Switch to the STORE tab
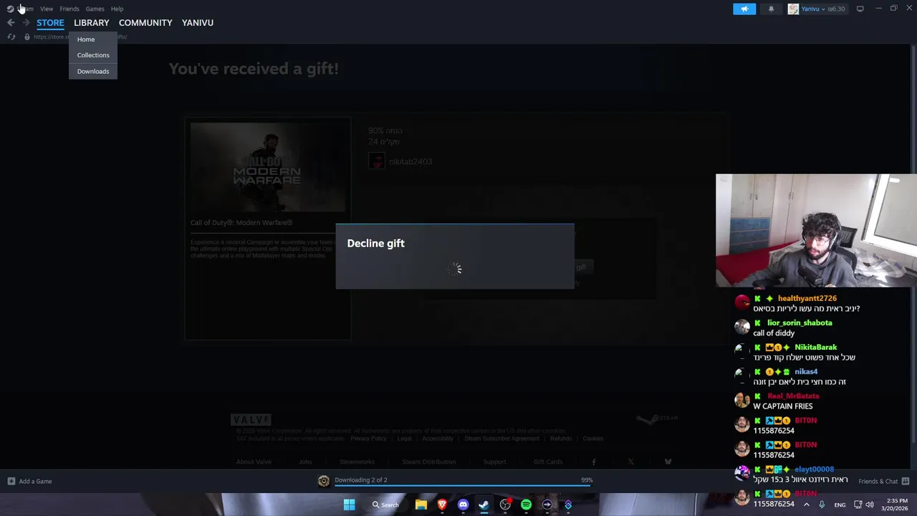The image size is (917, 516). click(x=50, y=23)
